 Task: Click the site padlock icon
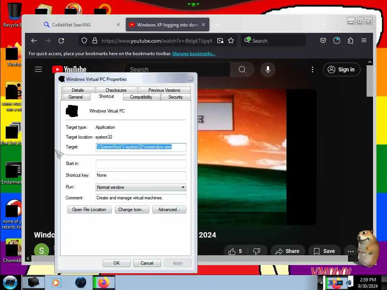[x=95, y=41]
